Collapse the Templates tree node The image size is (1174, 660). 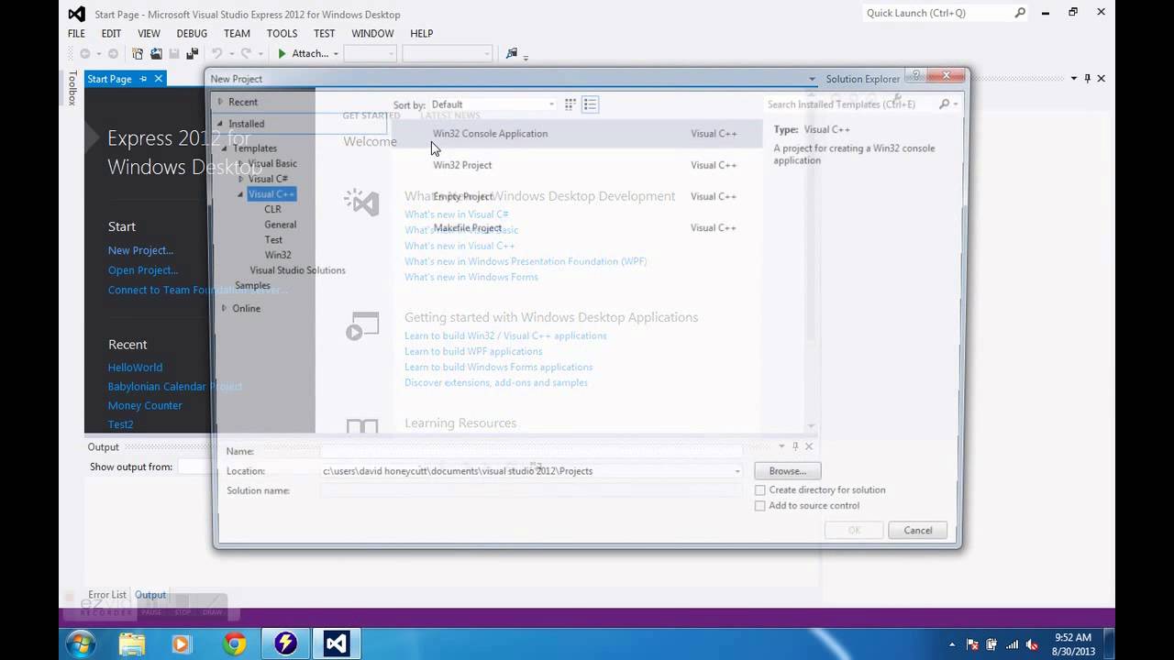tap(224, 148)
